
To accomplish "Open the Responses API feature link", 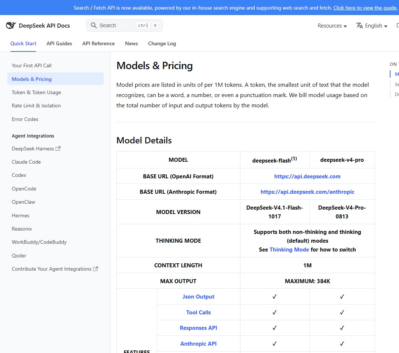I will tap(198, 328).
